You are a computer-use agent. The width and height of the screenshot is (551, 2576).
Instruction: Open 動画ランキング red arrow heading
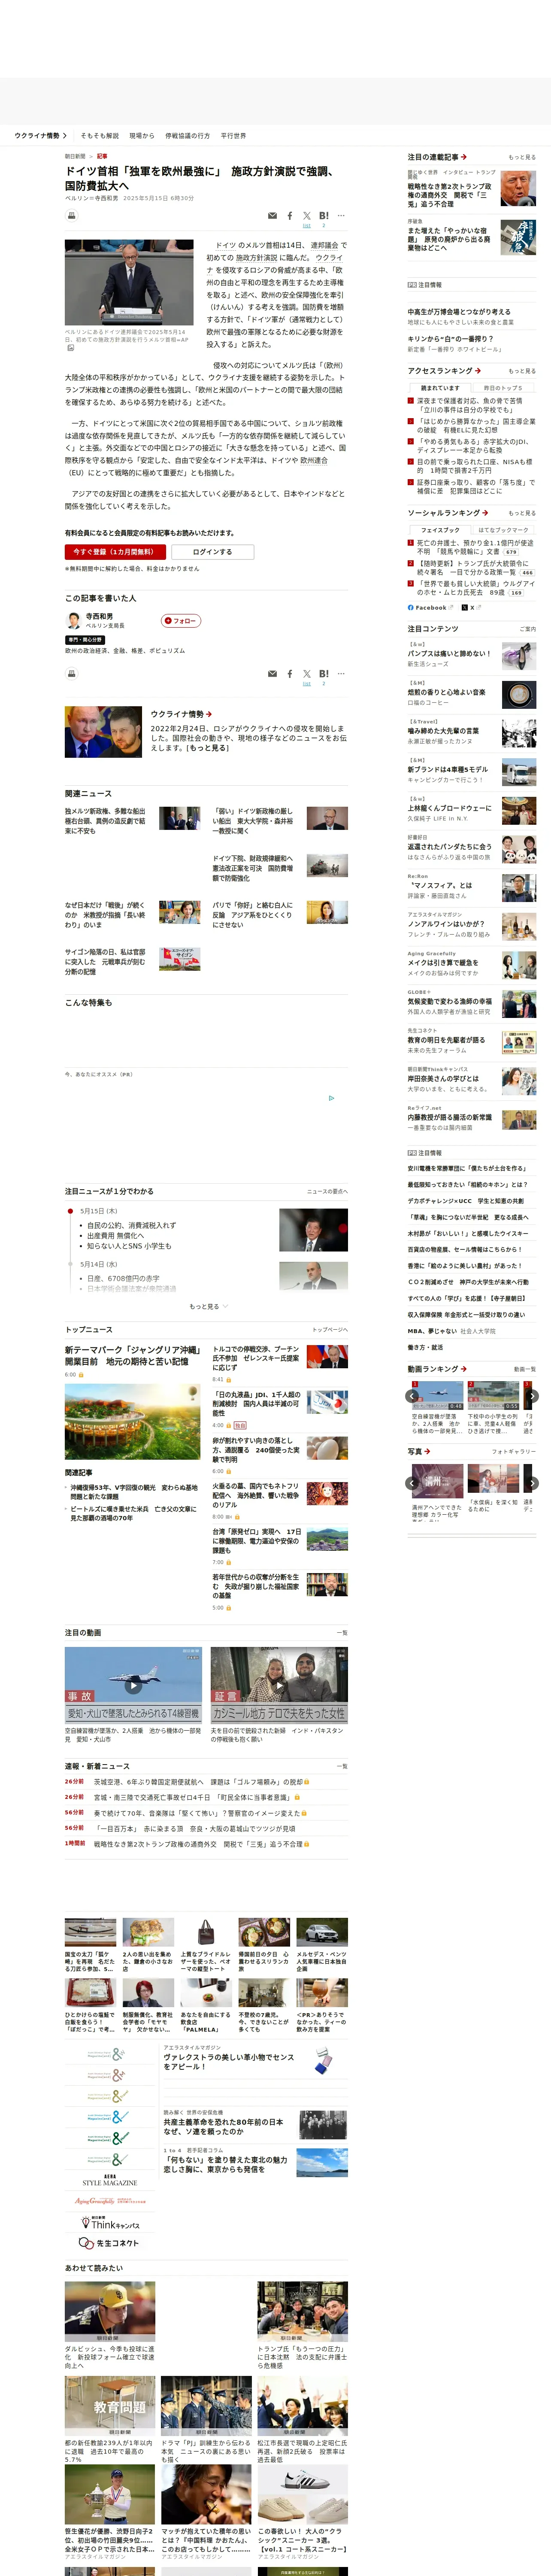437,1369
